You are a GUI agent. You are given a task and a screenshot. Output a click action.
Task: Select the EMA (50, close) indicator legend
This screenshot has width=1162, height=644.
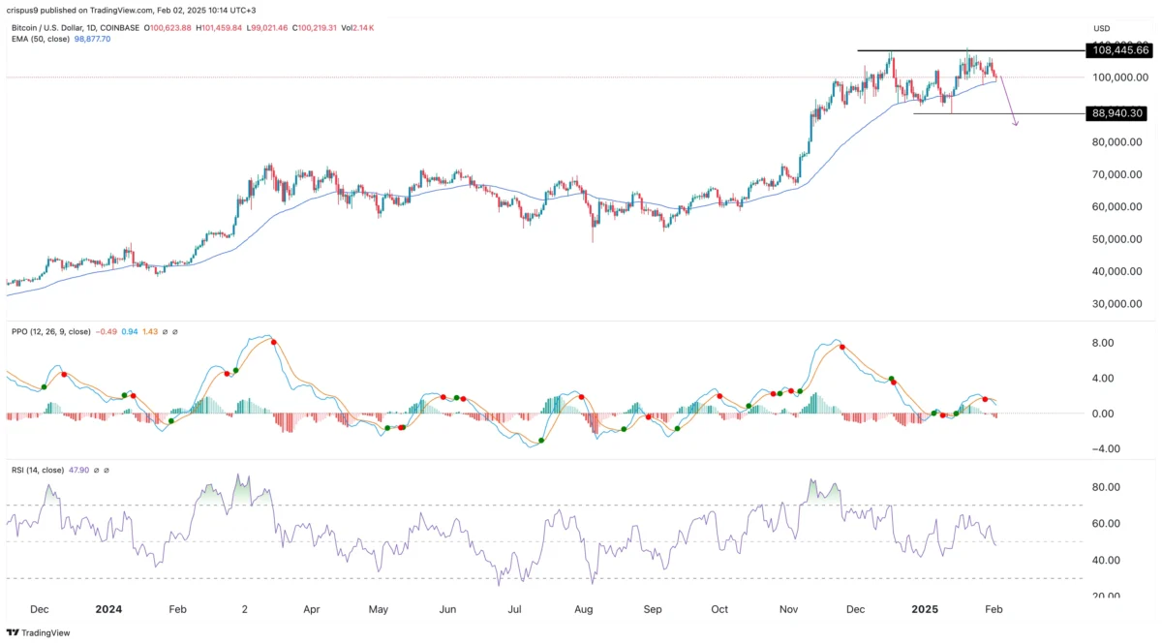pos(39,40)
